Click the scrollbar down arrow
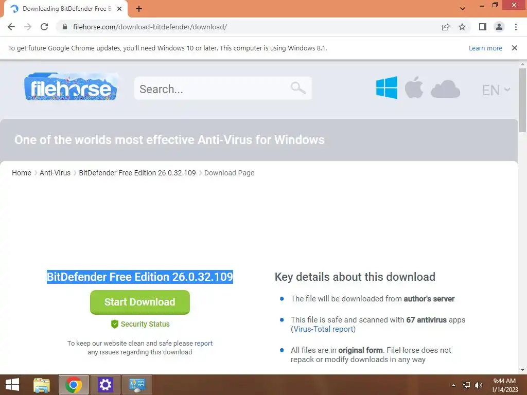 (x=522, y=370)
